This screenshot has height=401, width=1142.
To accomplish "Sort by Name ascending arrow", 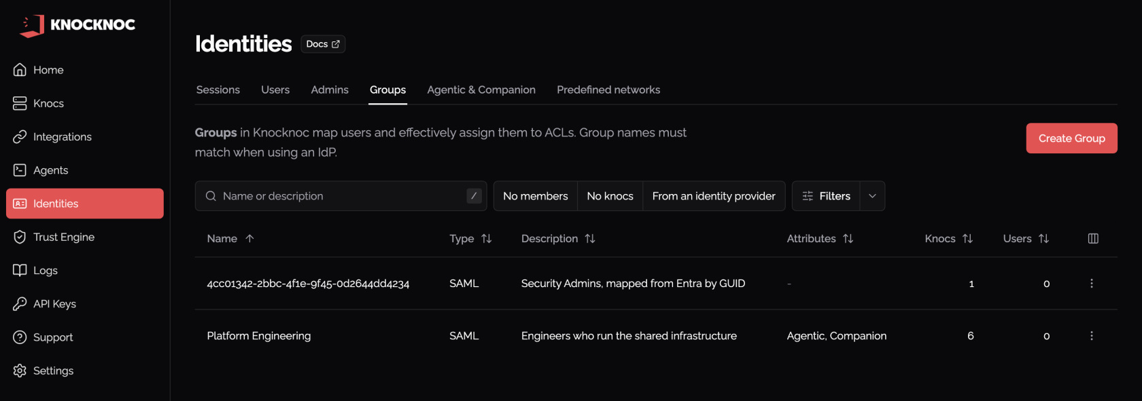I will (x=249, y=238).
